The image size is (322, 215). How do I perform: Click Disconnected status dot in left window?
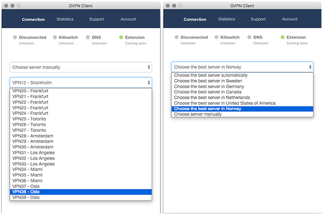[x=15, y=37]
